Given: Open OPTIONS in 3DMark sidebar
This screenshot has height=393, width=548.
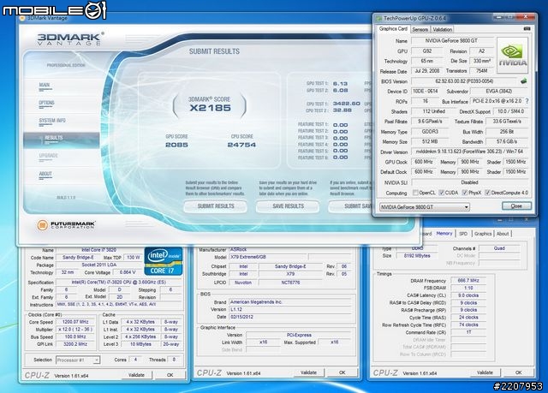Looking at the screenshot, I should click(x=46, y=103).
